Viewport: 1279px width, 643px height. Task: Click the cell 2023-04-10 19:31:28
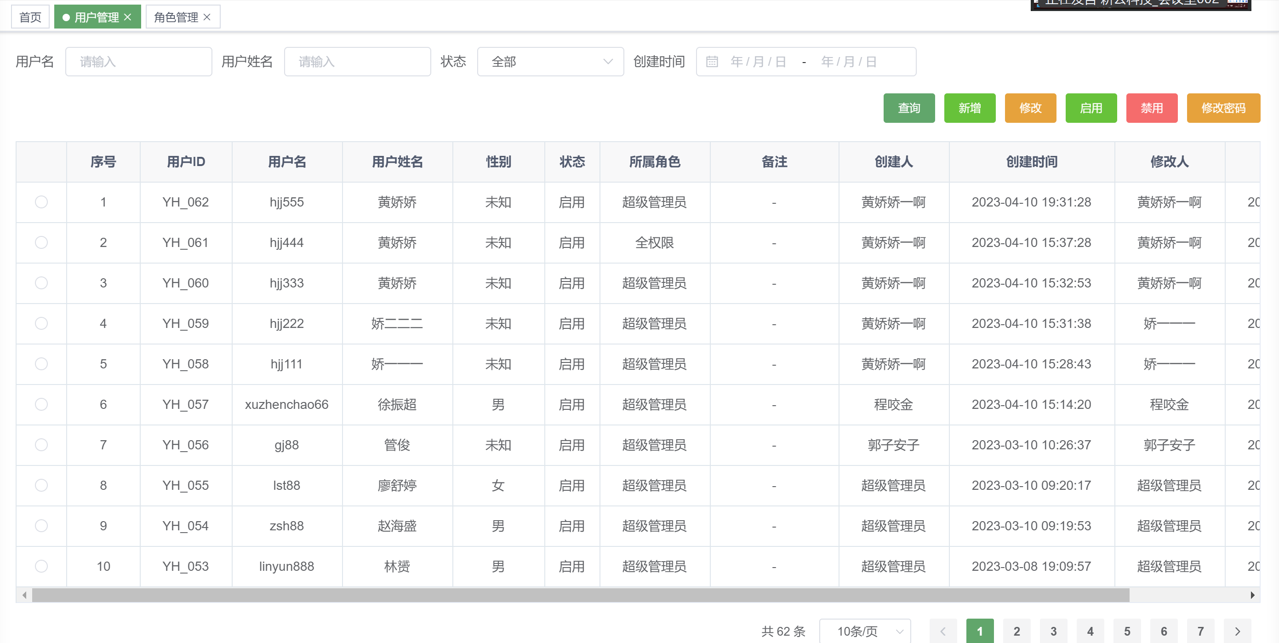(1031, 202)
